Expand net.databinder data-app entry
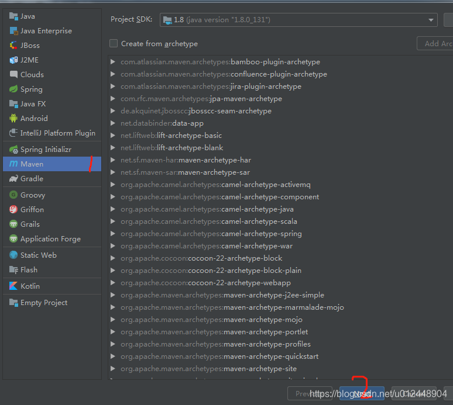453x405 pixels. point(113,123)
